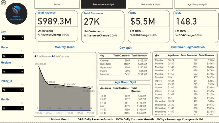Collapse the Medium slicer chevron
The height and width of the screenshot is (123, 219).
pos(22,66)
